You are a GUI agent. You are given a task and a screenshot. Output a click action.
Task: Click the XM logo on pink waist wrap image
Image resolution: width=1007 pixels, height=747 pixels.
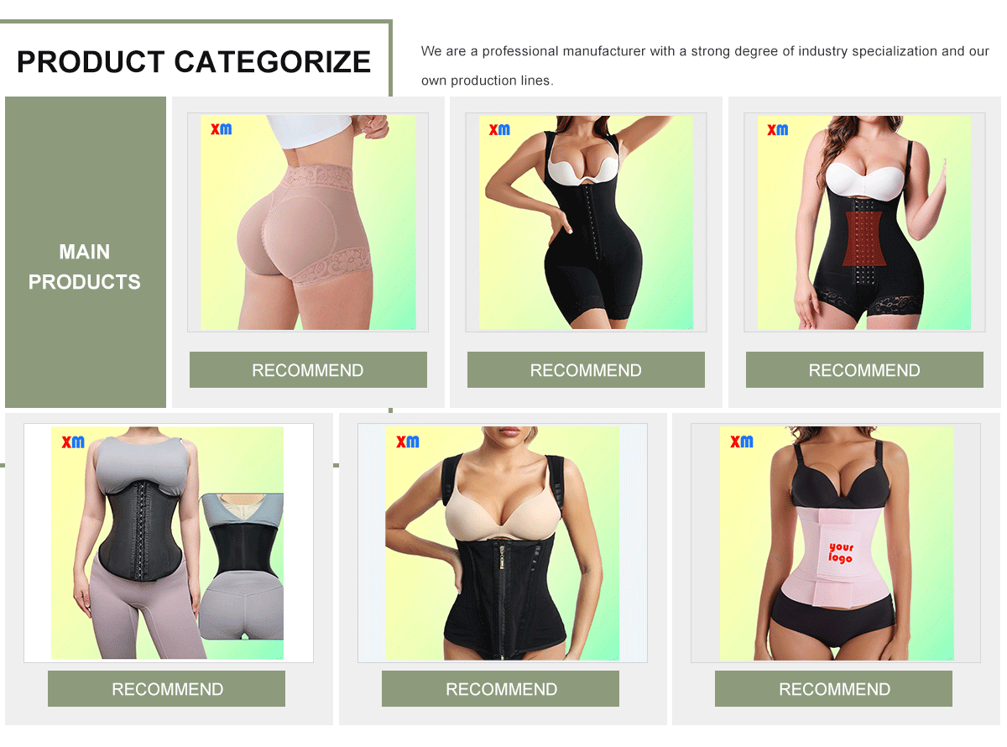(x=741, y=441)
